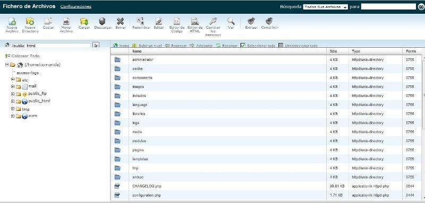Create a folder with Nuevo Directorio
This screenshot has height=203, width=425.
click(30, 22)
